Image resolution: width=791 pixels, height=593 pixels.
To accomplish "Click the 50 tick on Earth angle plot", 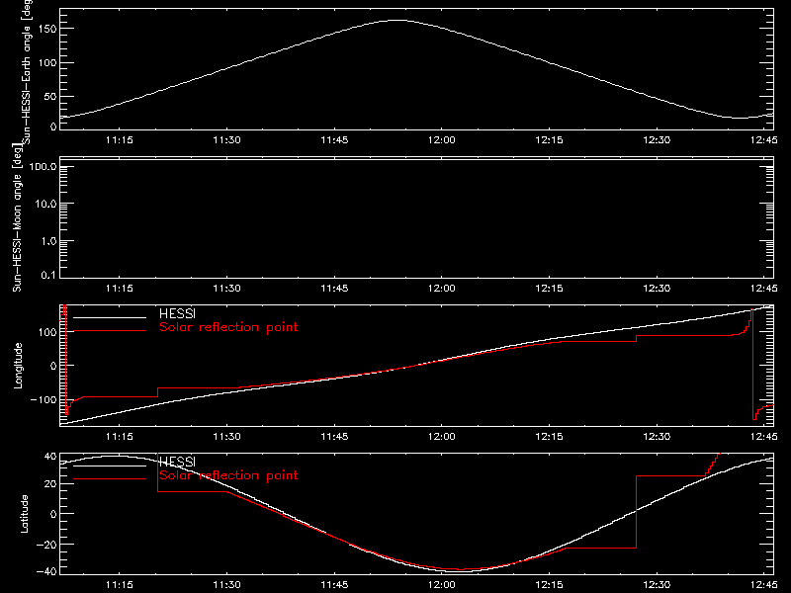I will (x=50, y=96).
